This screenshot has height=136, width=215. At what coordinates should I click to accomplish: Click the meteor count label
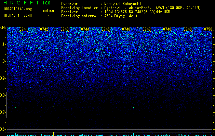coord(49,11)
